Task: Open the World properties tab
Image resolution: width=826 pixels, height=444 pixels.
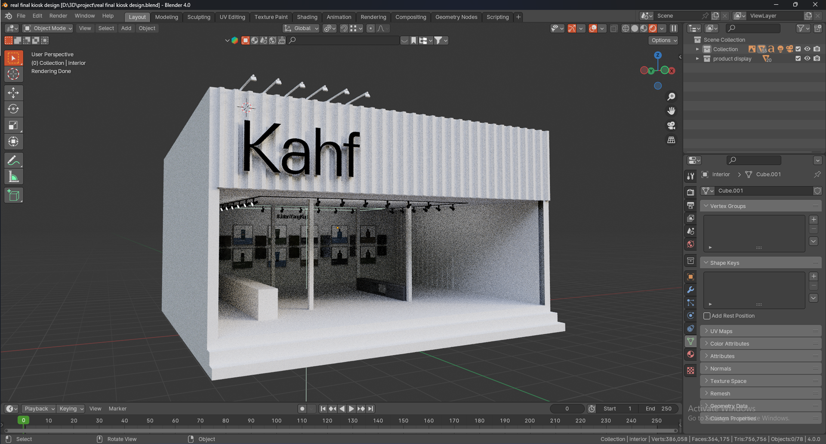Action: point(690,244)
